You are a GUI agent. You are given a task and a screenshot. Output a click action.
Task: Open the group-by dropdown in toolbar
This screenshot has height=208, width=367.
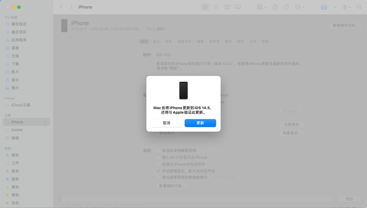(x=262, y=7)
